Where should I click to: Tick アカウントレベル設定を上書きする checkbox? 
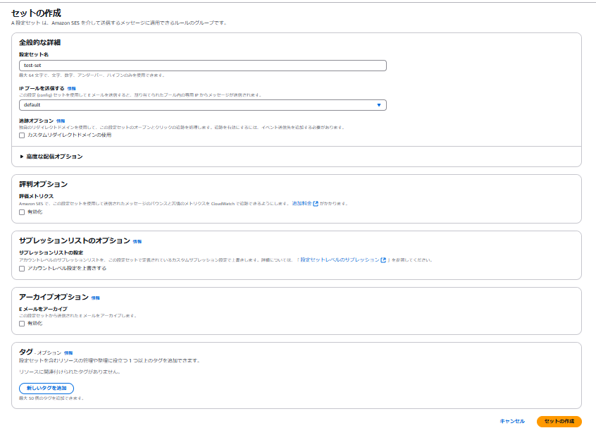[22, 268]
